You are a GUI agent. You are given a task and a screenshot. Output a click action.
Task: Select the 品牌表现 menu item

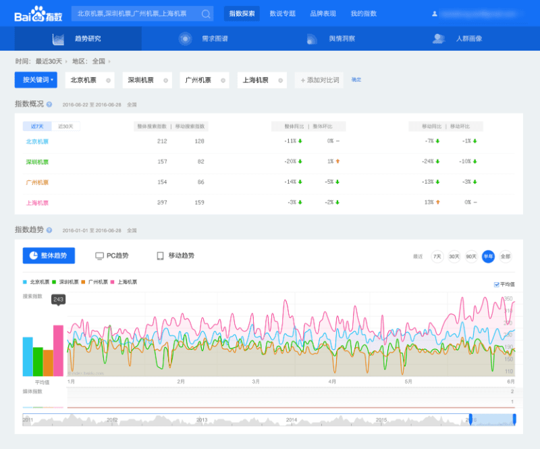[323, 13]
